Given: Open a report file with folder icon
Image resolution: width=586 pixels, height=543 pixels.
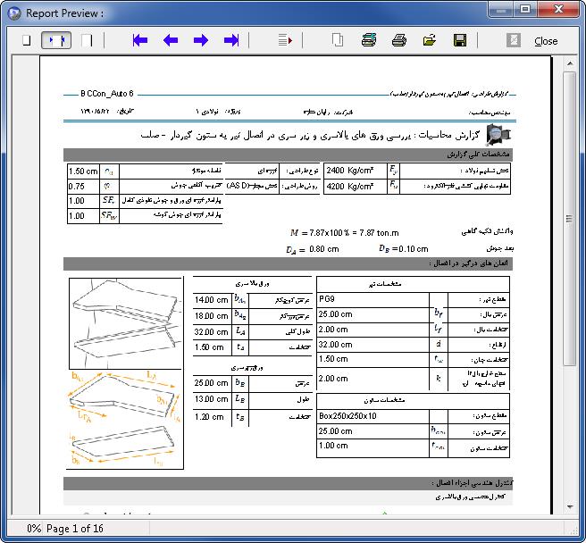Looking at the screenshot, I should (x=430, y=40).
